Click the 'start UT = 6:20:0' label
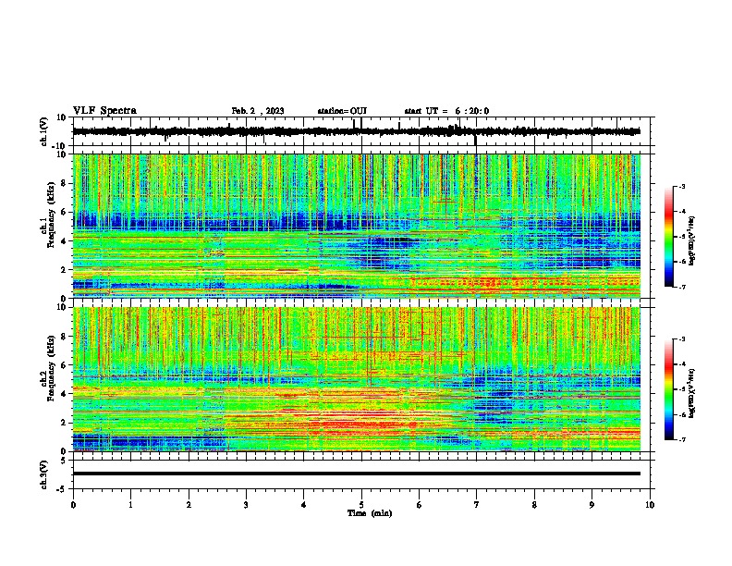The image size is (732, 566). tap(446, 111)
